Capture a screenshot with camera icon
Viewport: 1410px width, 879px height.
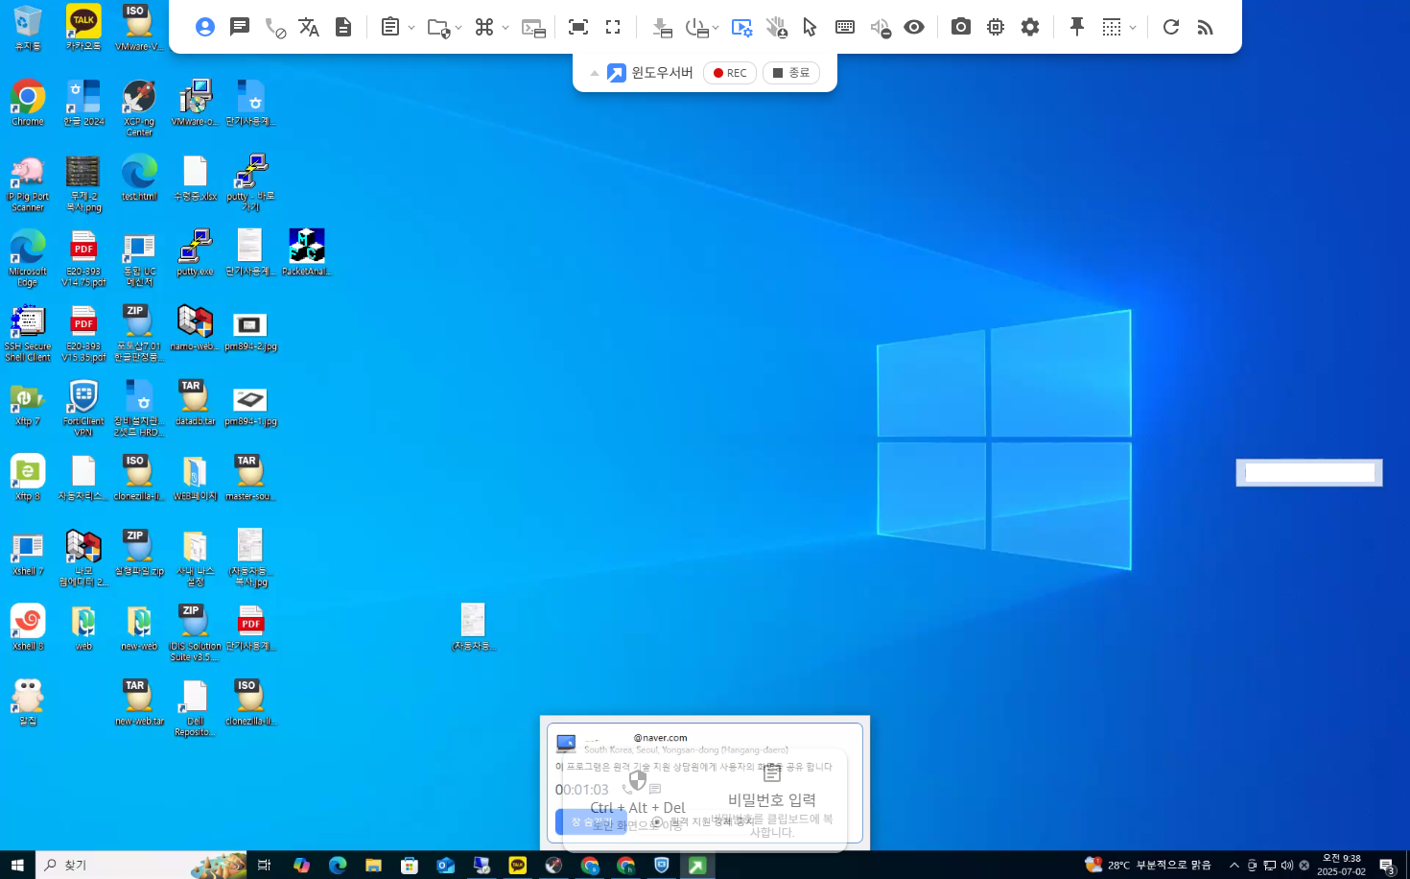[x=960, y=27]
